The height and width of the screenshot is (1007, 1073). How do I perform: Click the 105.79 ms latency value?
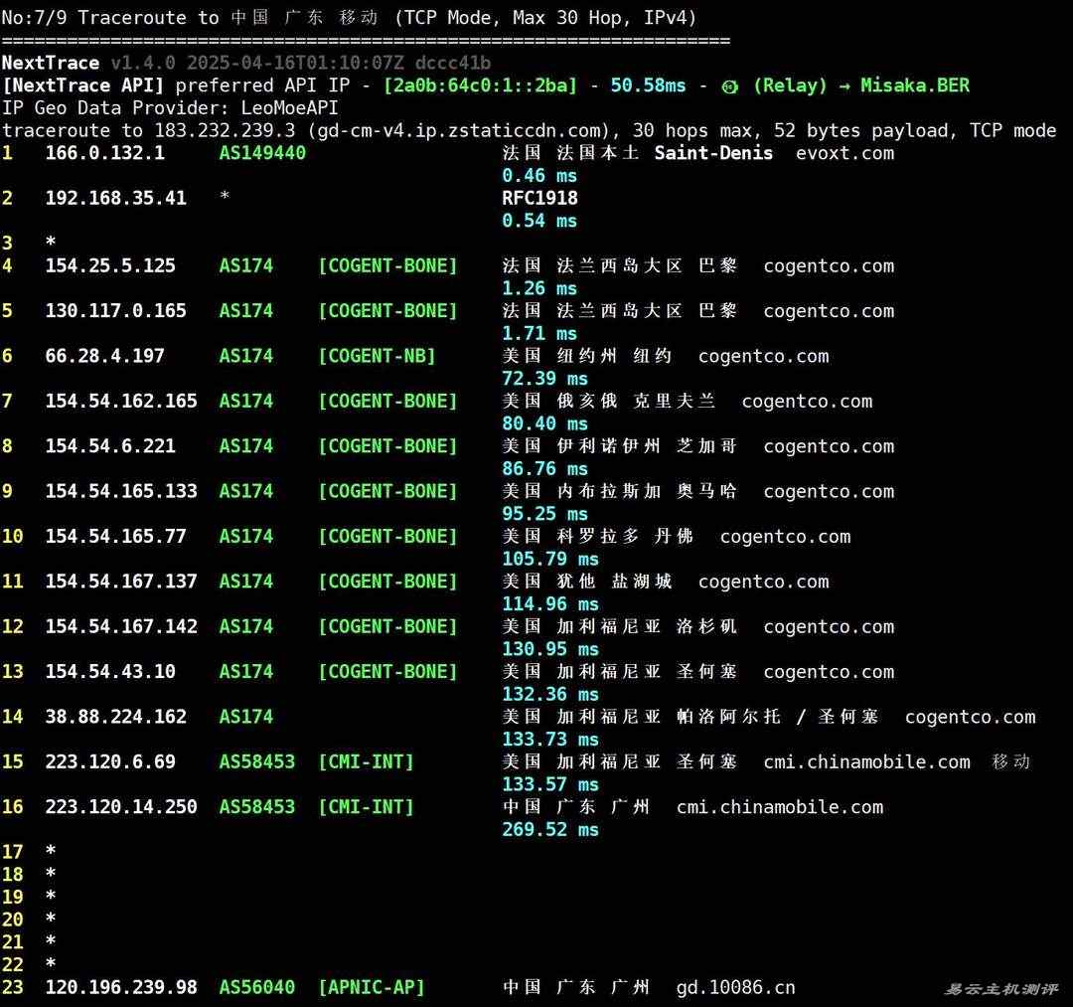tap(550, 559)
